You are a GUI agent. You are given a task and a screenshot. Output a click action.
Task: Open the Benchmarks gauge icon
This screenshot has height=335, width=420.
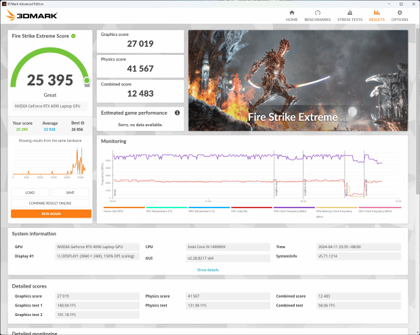point(318,13)
